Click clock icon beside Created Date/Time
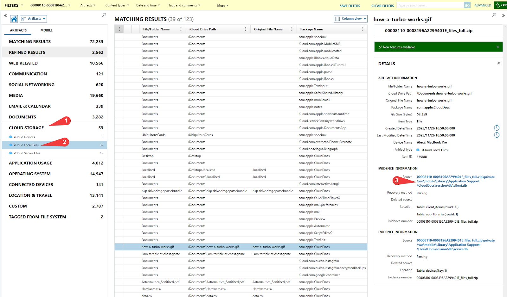 click(497, 128)
